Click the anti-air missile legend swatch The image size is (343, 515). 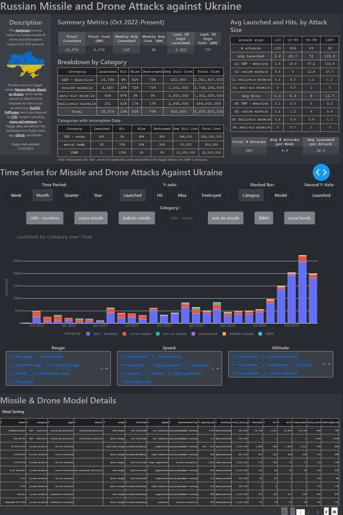(x=158, y=334)
